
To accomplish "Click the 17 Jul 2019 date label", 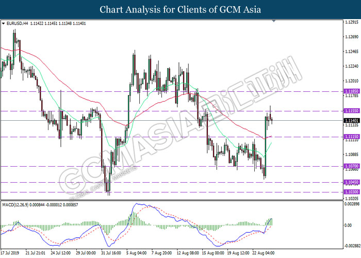I will 10,253.
